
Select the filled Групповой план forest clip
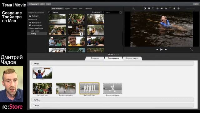42,89
